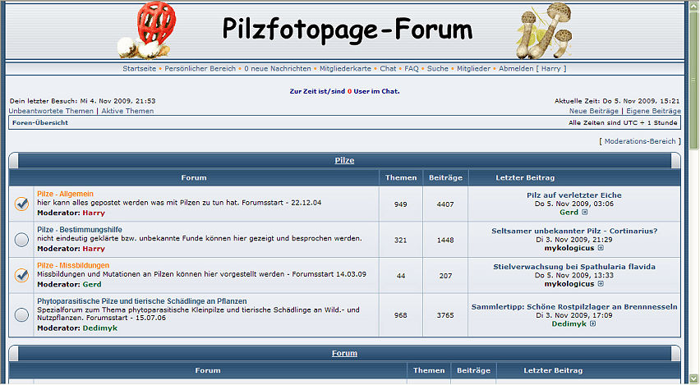Click the vertical scrollbar thumb
The width and height of the screenshot is (700, 385).
coord(693,80)
